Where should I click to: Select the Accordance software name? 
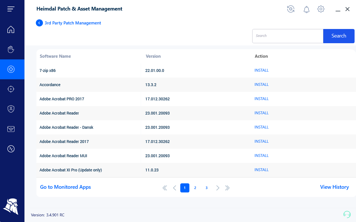50,85
